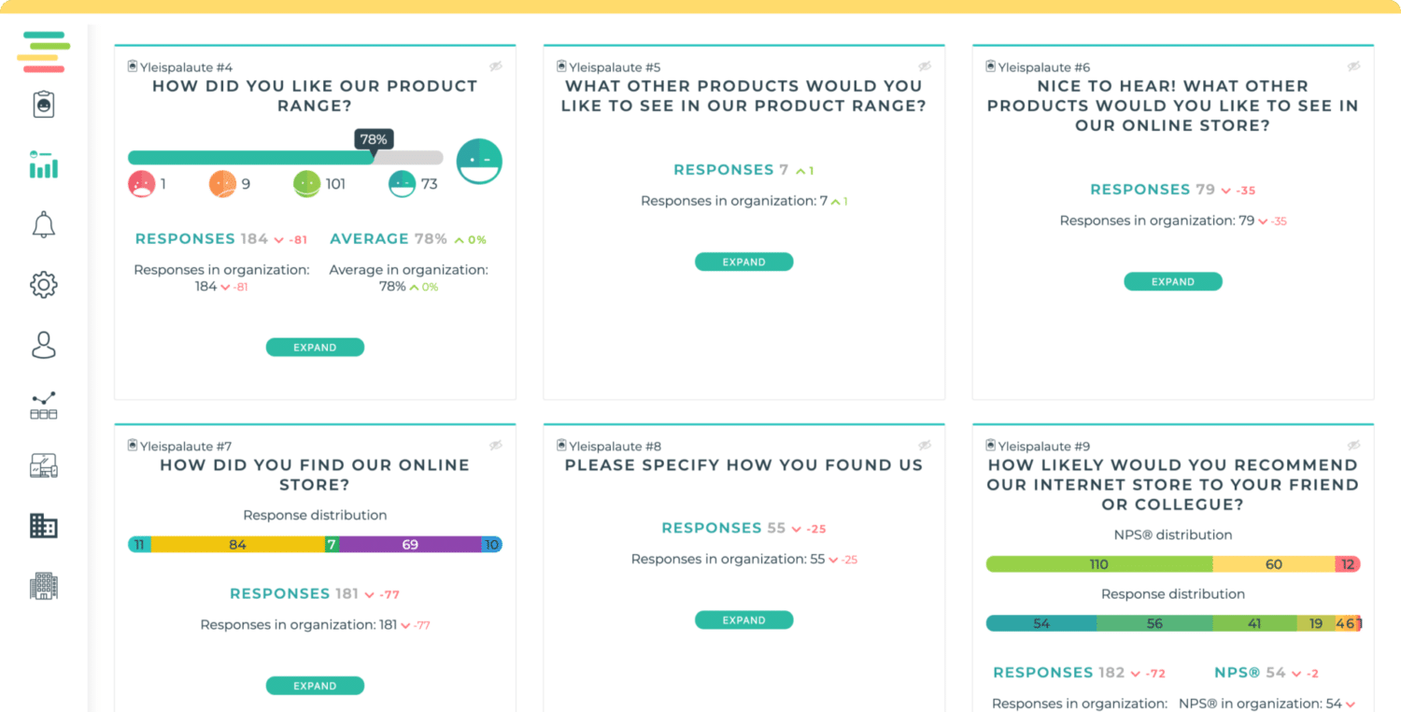
Task: Open the user profile sidebar icon
Action: coord(44,345)
